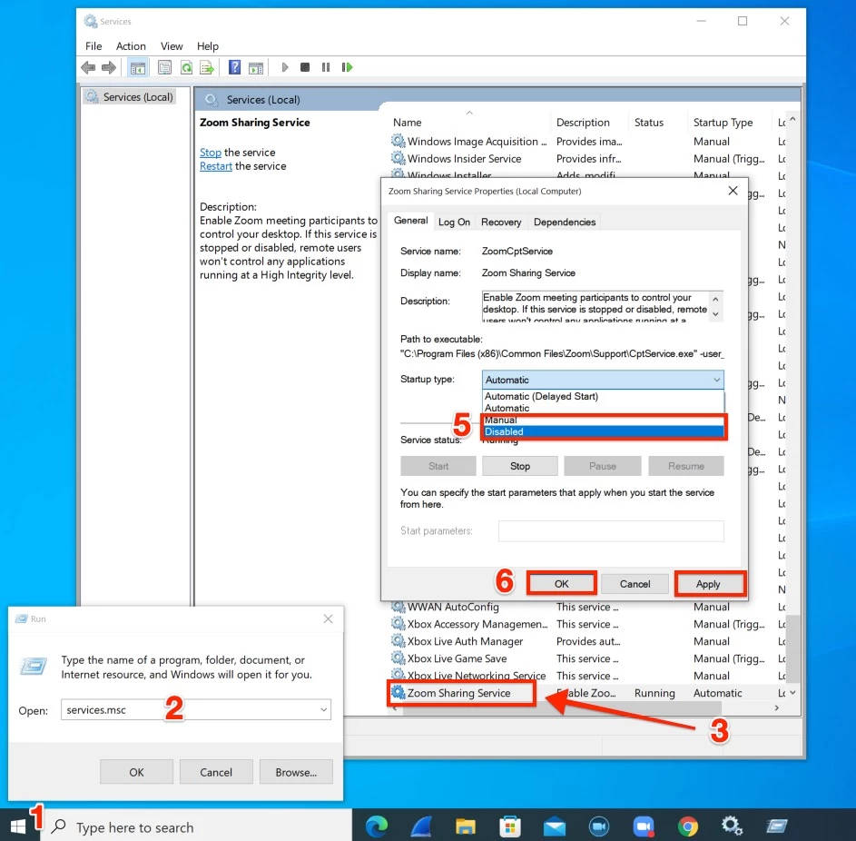Click the Back arrow in Services toolbar

click(88, 68)
